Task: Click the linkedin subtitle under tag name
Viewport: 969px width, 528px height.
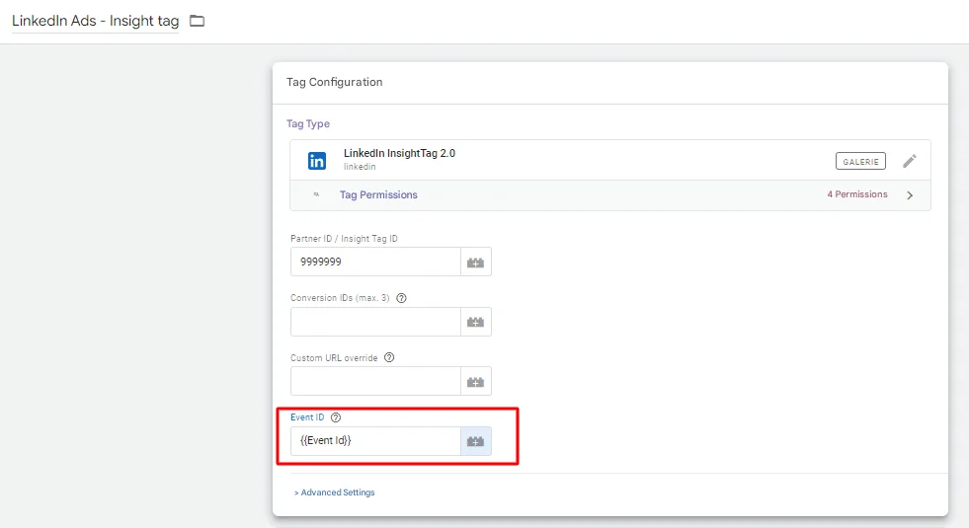Action: (x=360, y=167)
